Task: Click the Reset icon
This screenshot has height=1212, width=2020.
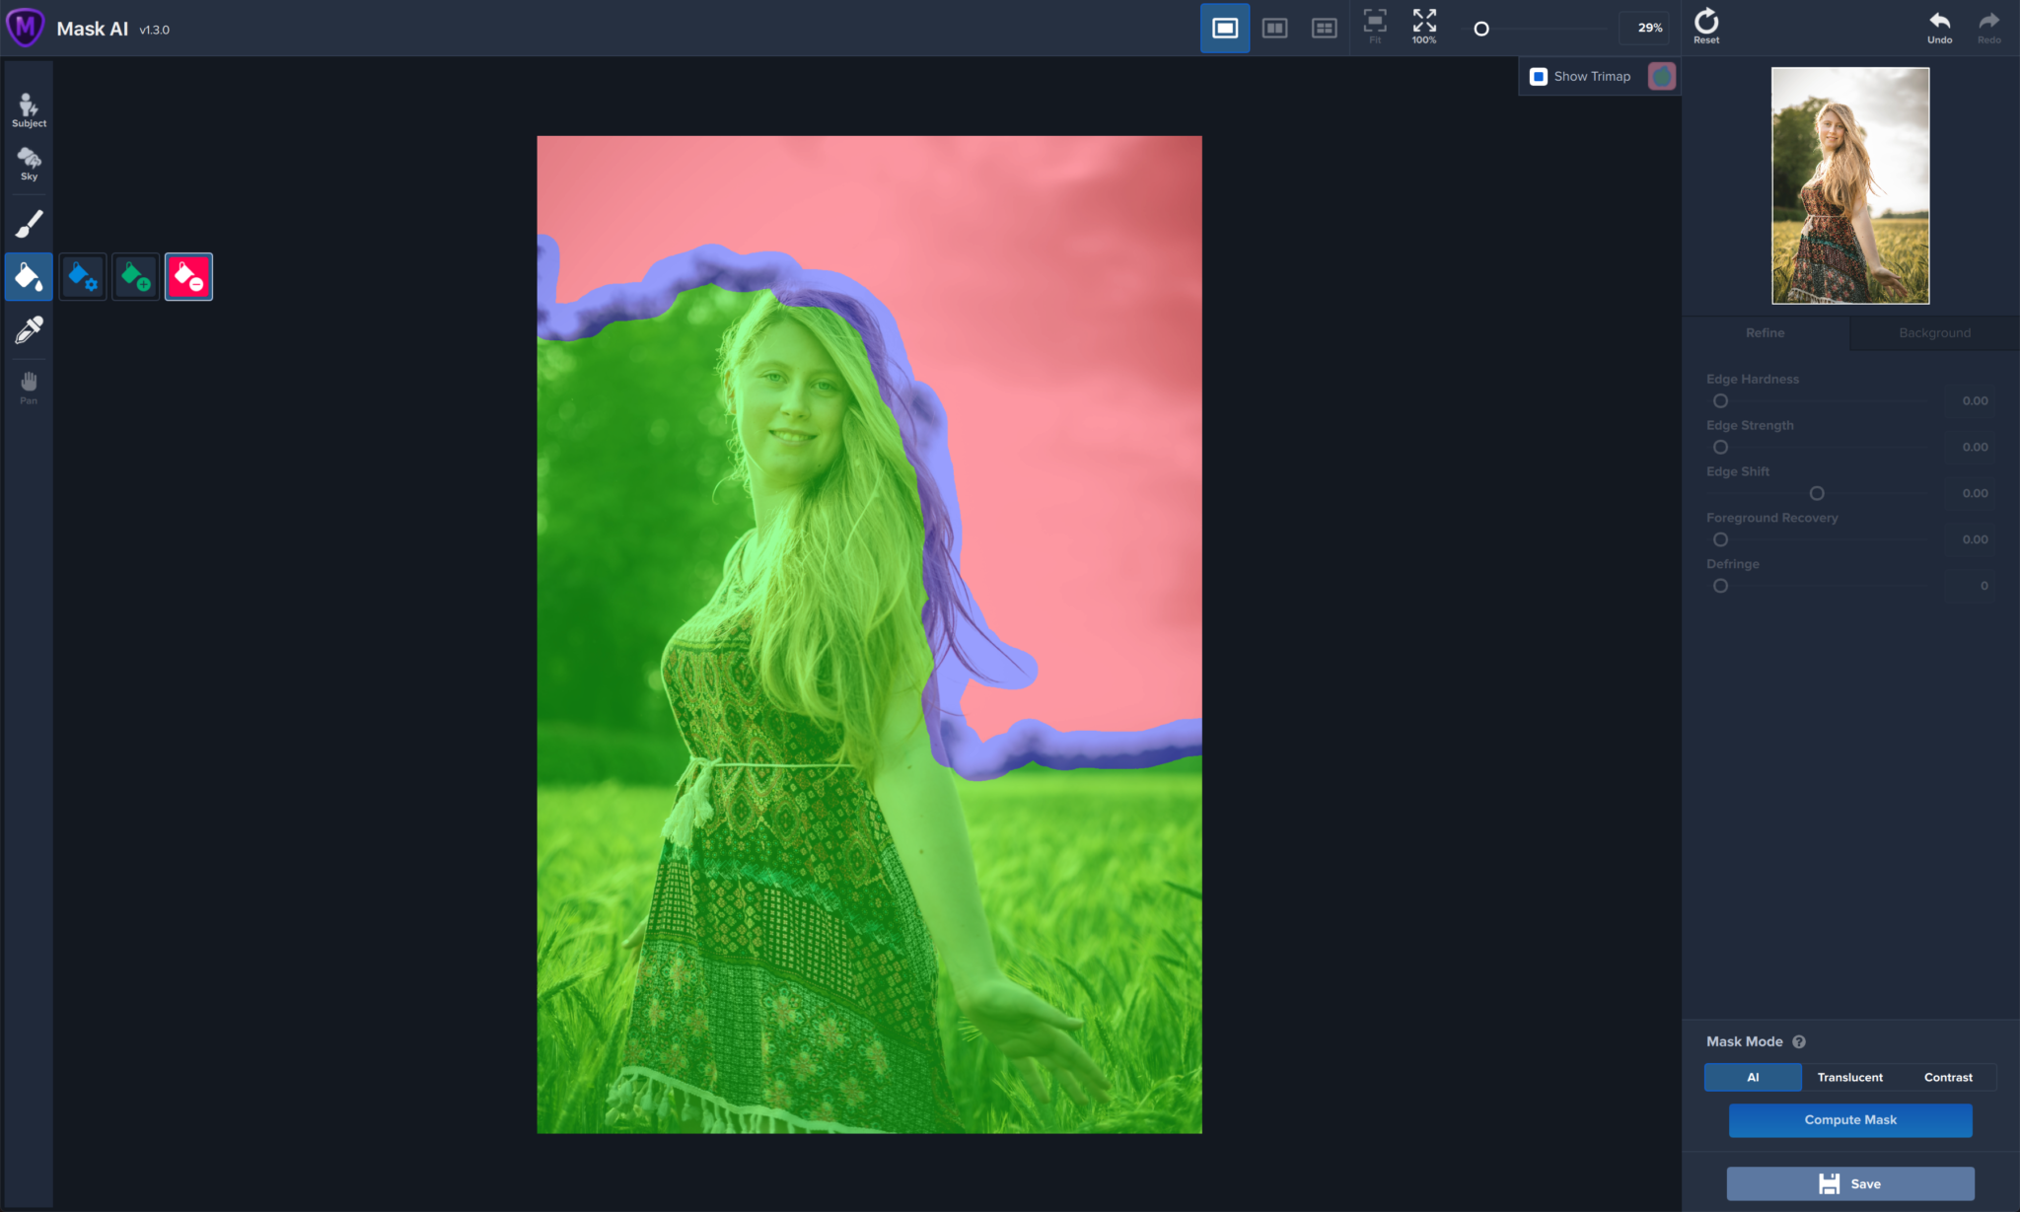Action: [1706, 26]
